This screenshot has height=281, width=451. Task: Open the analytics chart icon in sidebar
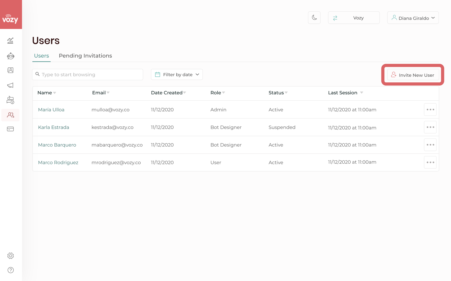coord(10,41)
